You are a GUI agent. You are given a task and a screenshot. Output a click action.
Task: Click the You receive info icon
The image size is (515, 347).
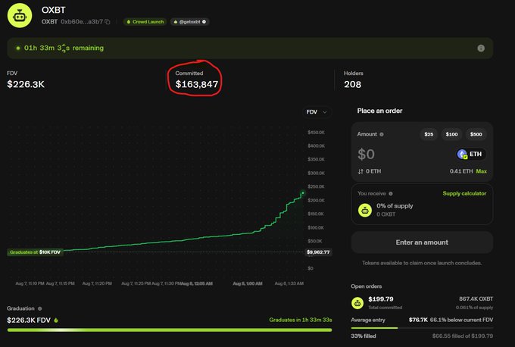391,193
